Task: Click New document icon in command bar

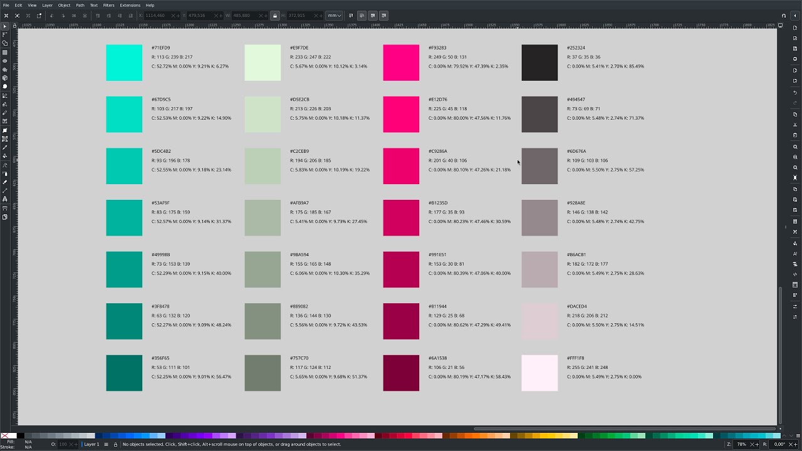Action: pos(795,28)
